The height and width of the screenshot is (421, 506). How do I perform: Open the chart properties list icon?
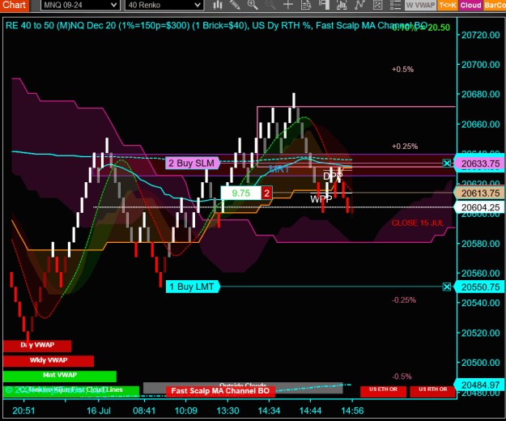pos(395,5)
